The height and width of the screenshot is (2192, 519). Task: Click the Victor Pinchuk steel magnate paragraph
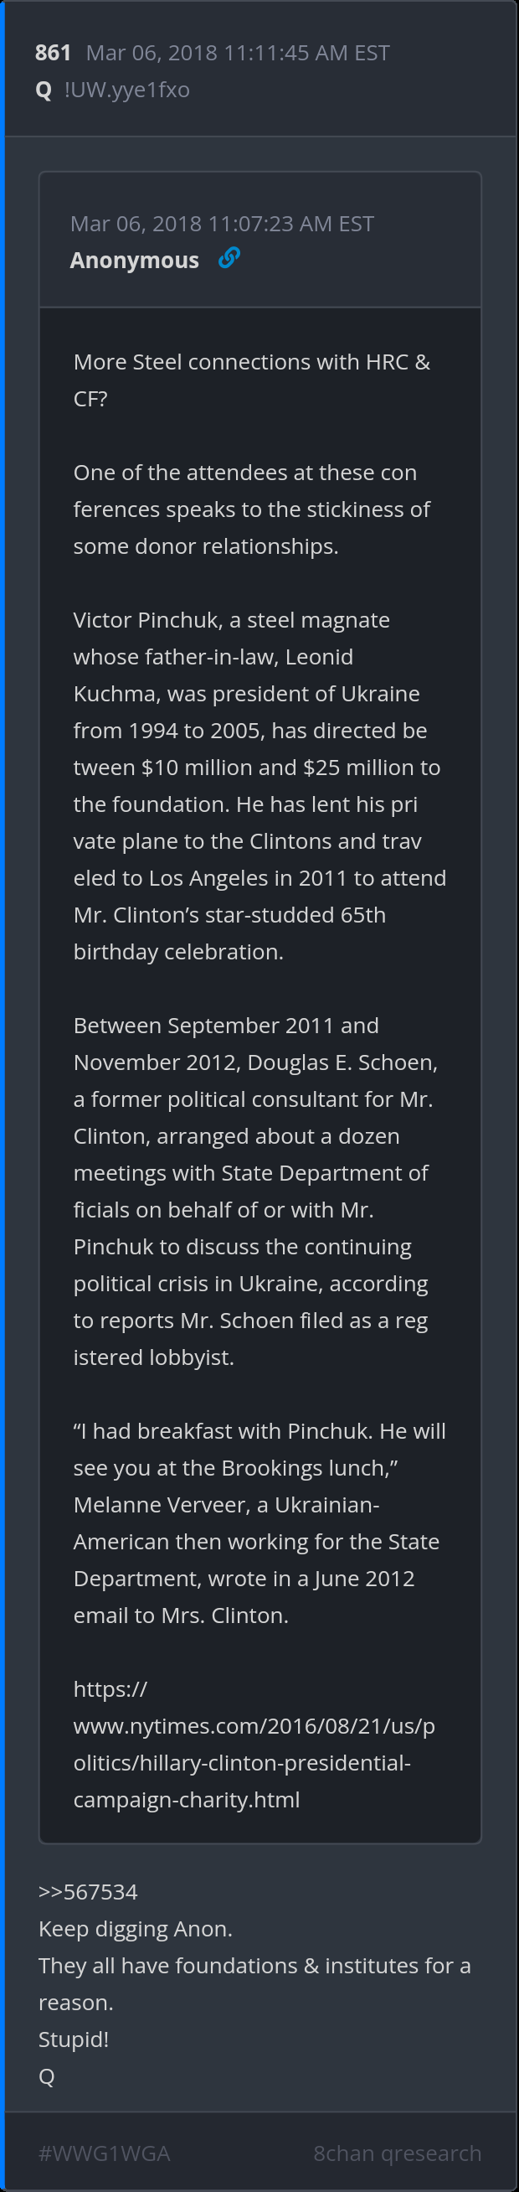pyautogui.click(x=258, y=785)
